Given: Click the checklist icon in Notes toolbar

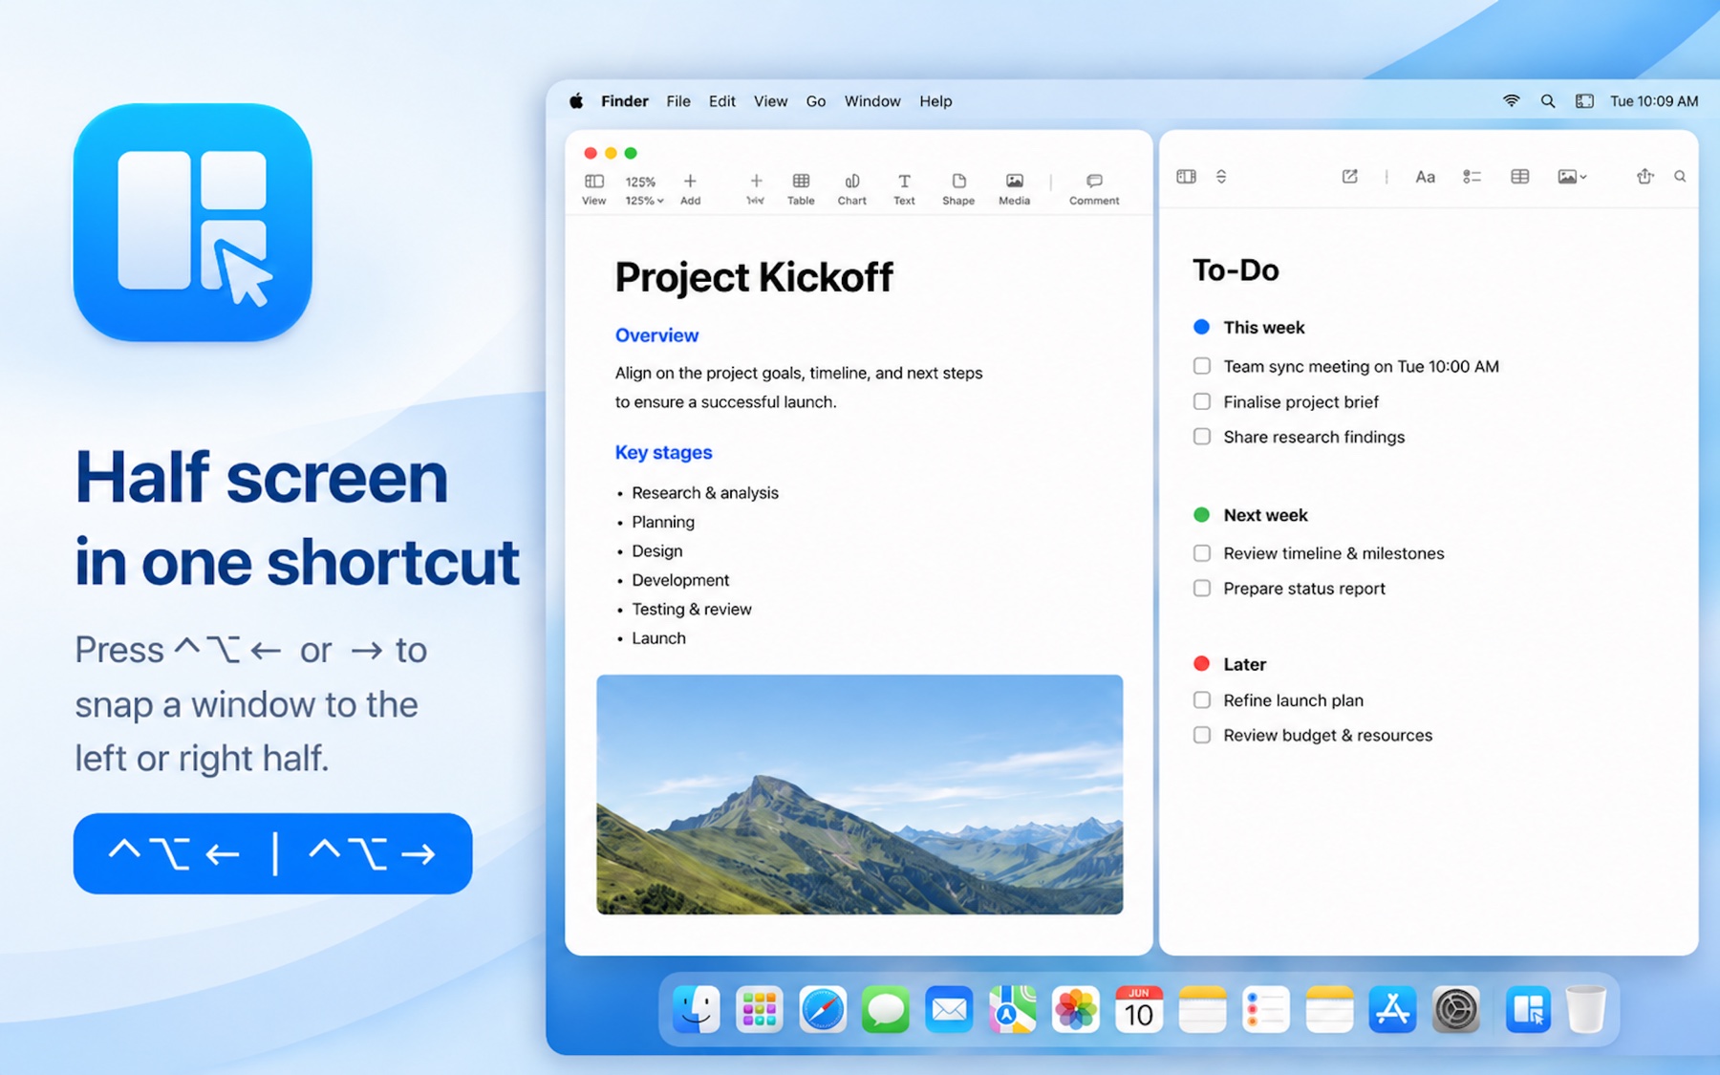Looking at the screenshot, I should pyautogui.click(x=1472, y=177).
